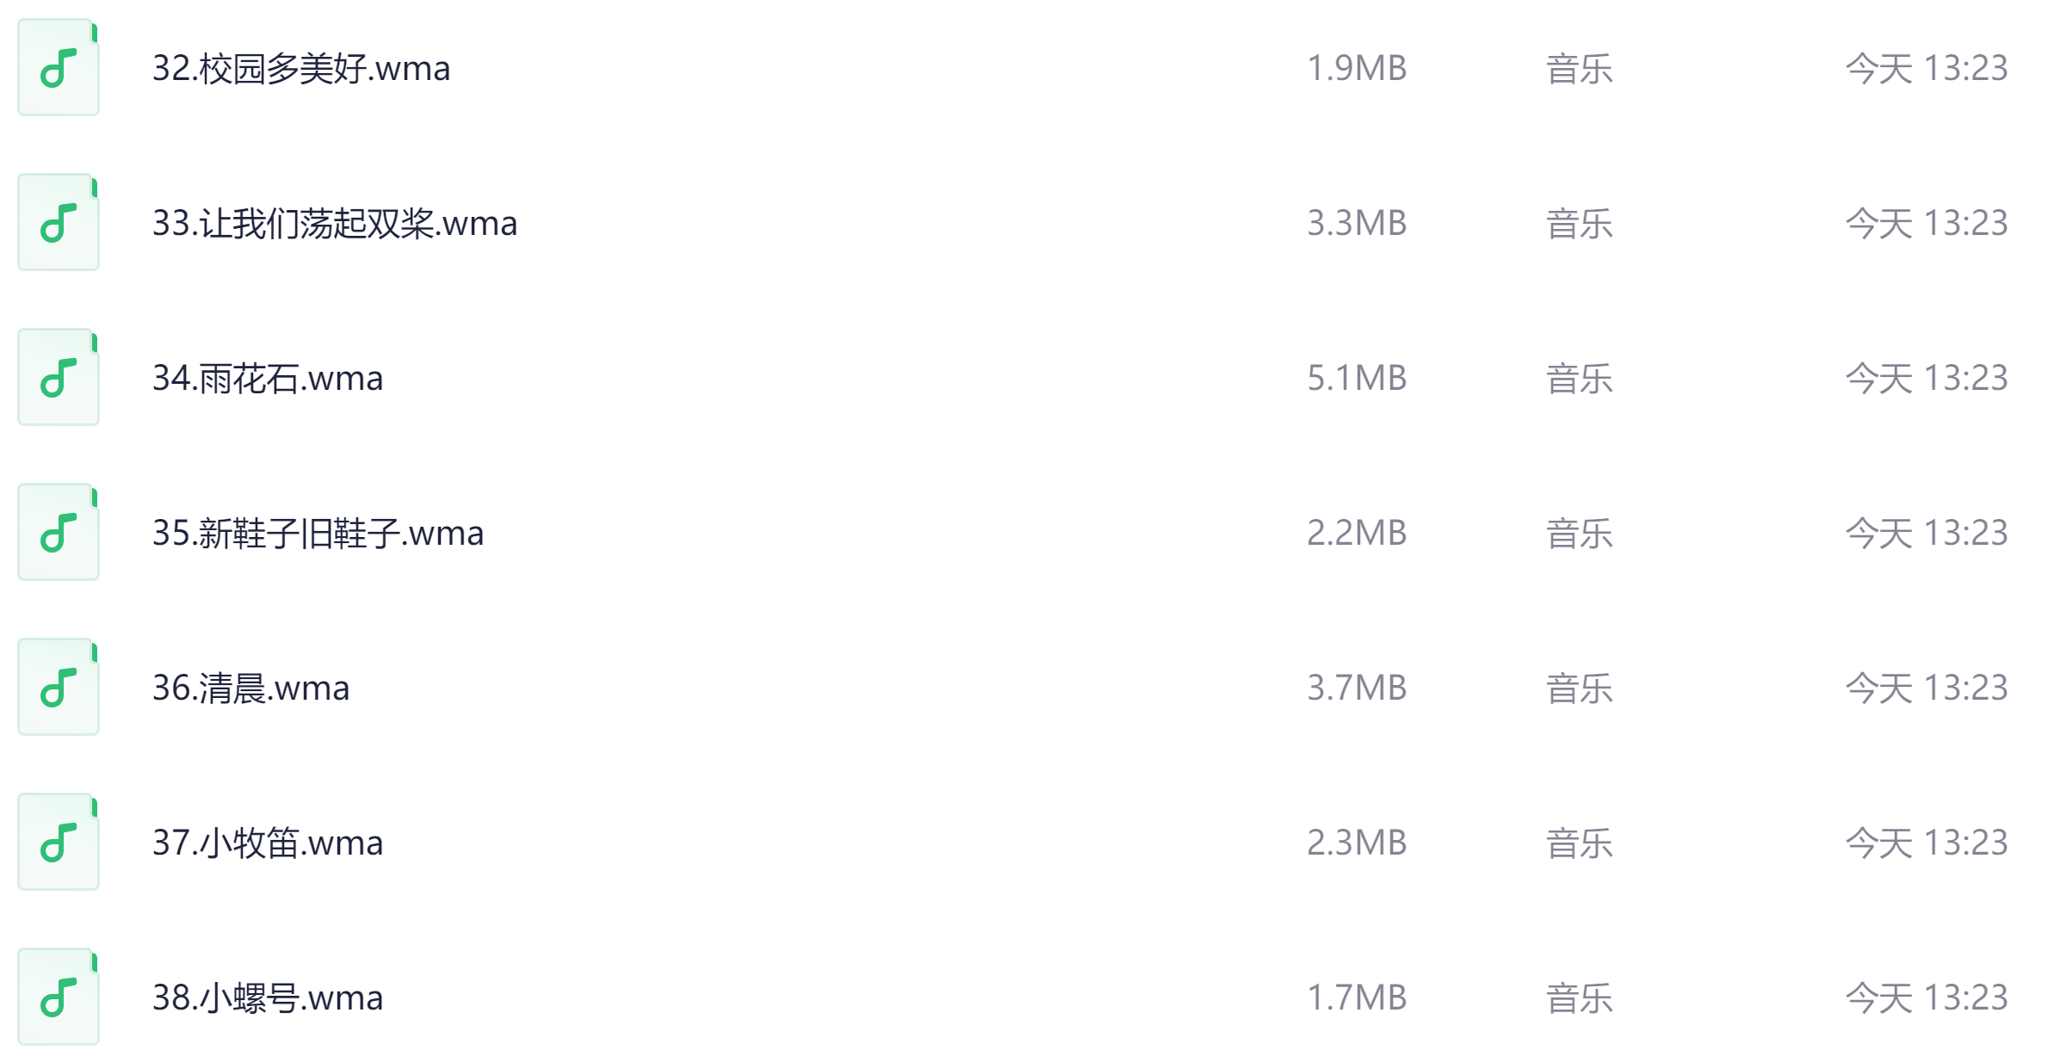Screen dimensions: 2048x1056
Task: Click the music icon beside 35.新鞋子旧鞋子.wma
Action: (x=59, y=533)
